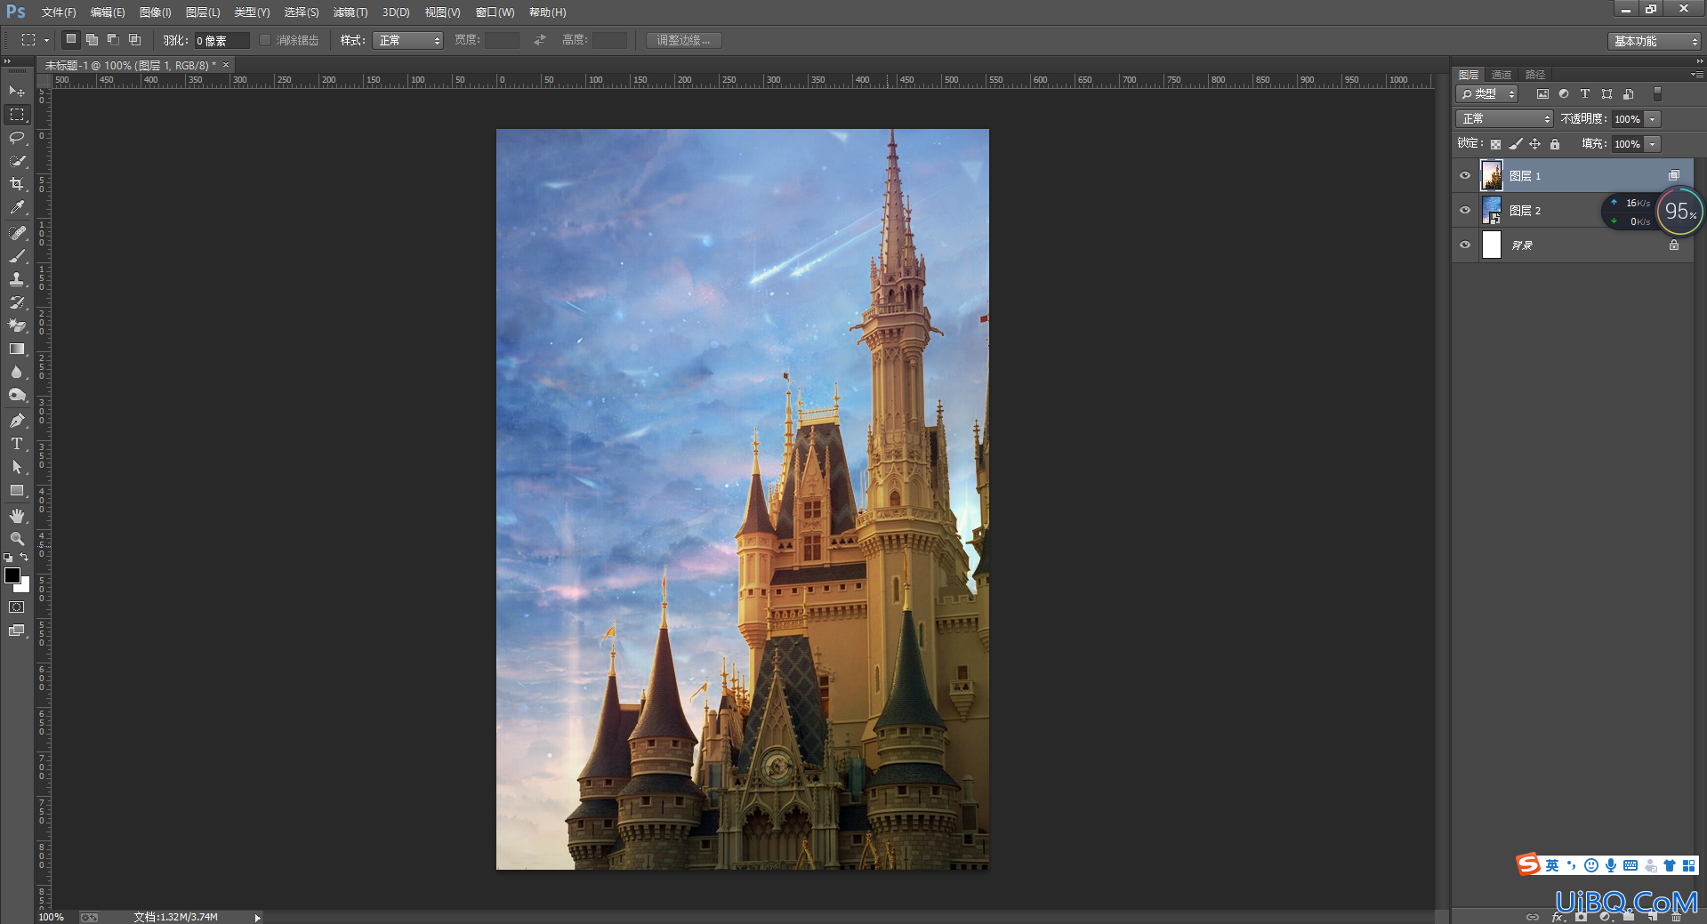This screenshot has width=1707, height=924.
Task: Select the Blur tool
Action: pos(17,372)
